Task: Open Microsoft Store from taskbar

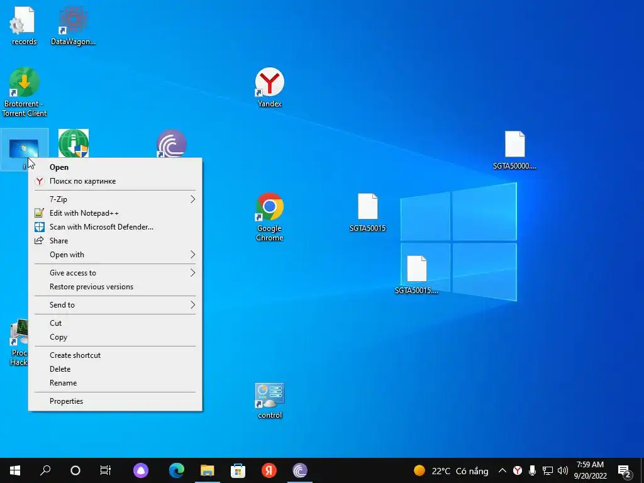Action: 238,470
